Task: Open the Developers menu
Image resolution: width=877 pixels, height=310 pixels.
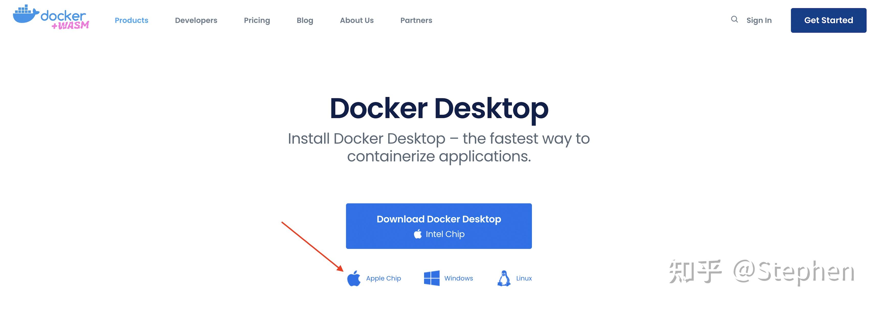Action: point(196,20)
